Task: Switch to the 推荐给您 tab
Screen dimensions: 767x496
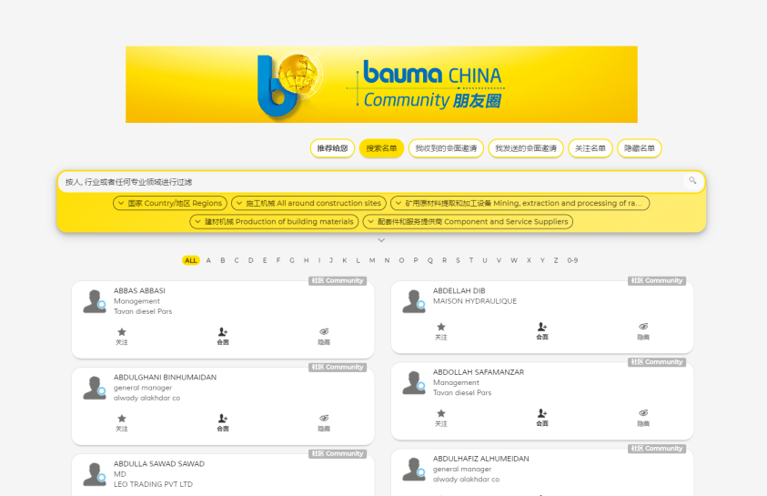Action: point(332,148)
